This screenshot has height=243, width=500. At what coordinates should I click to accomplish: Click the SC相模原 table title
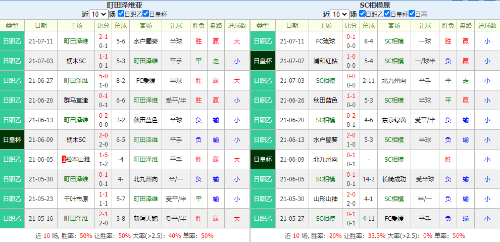(x=375, y=5)
